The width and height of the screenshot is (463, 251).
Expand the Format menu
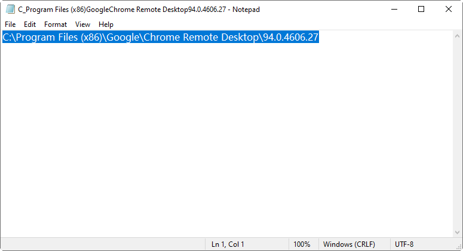coord(56,25)
